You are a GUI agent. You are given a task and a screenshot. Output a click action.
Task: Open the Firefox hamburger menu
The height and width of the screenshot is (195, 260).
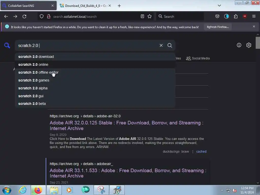(254, 16)
